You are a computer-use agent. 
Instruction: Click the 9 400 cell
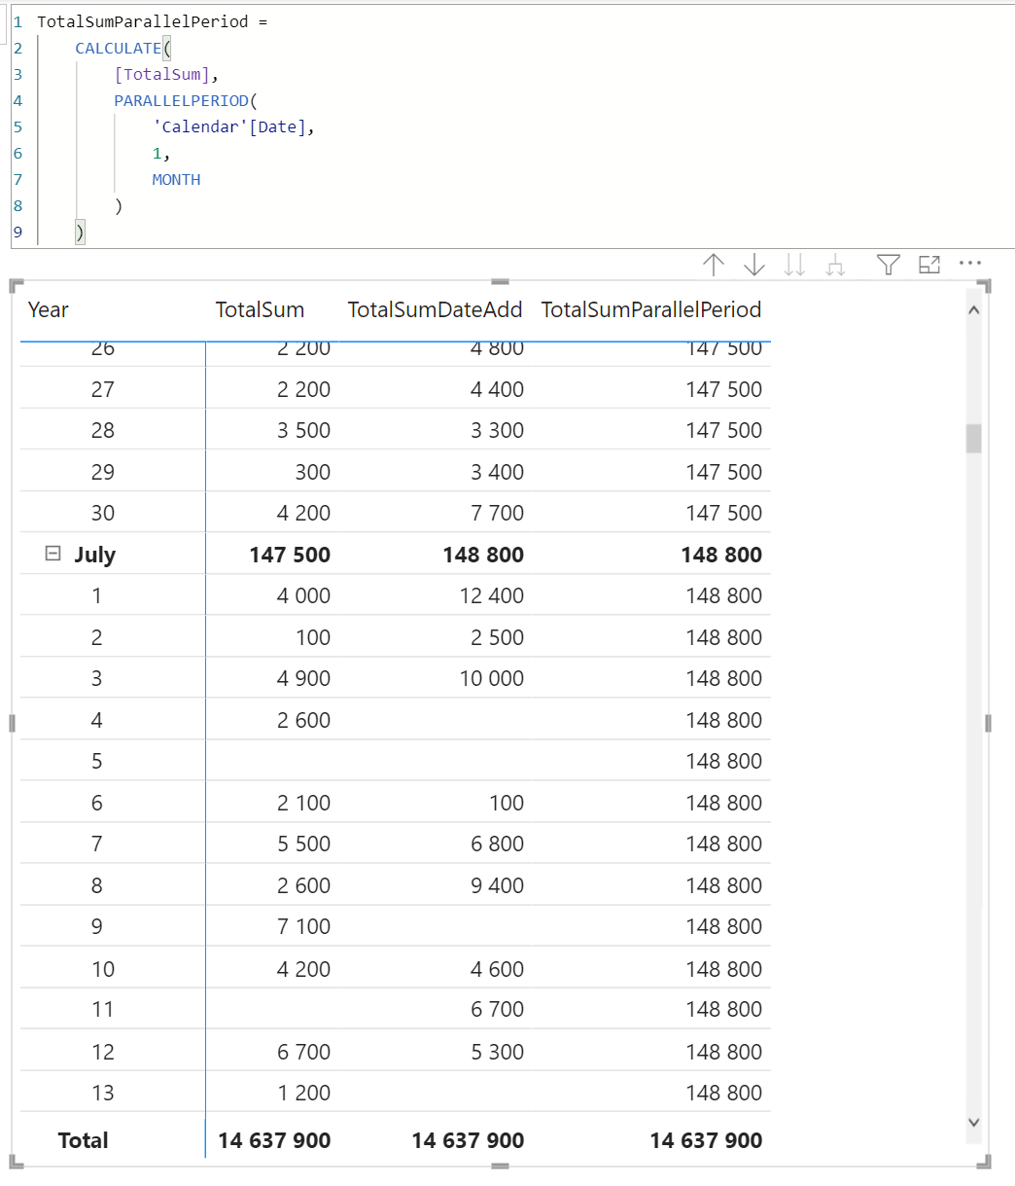coord(498,885)
